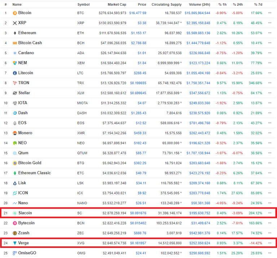Viewport: 277px width, 258px height.
Task: Click the Bytecoin pink logo icon
Action: [x=15, y=223]
